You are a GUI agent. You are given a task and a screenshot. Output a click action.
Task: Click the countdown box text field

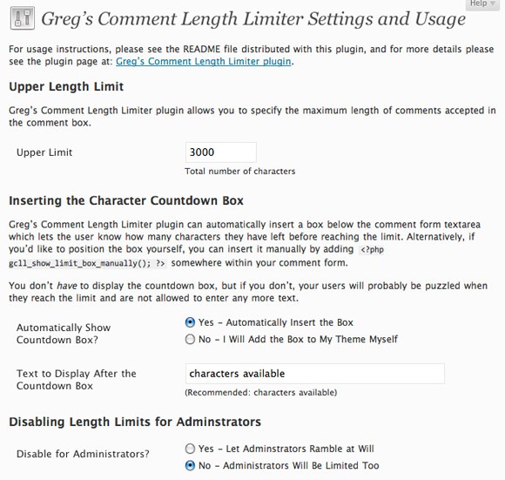(315, 374)
